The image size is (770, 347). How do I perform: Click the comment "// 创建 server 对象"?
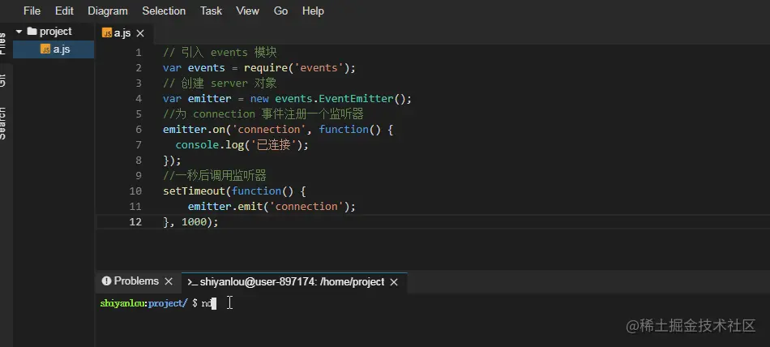(220, 83)
